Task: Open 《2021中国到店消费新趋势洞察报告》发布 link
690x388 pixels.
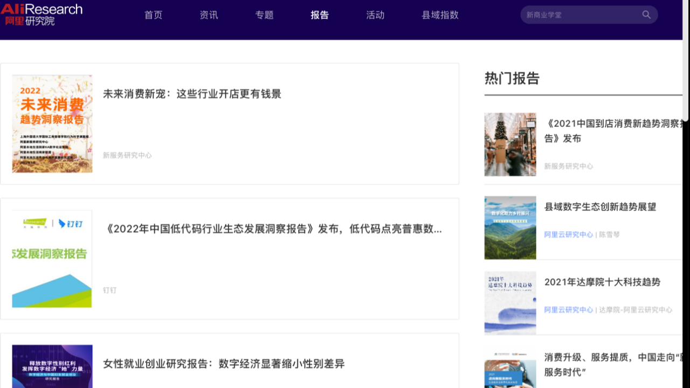Action: [x=613, y=131]
